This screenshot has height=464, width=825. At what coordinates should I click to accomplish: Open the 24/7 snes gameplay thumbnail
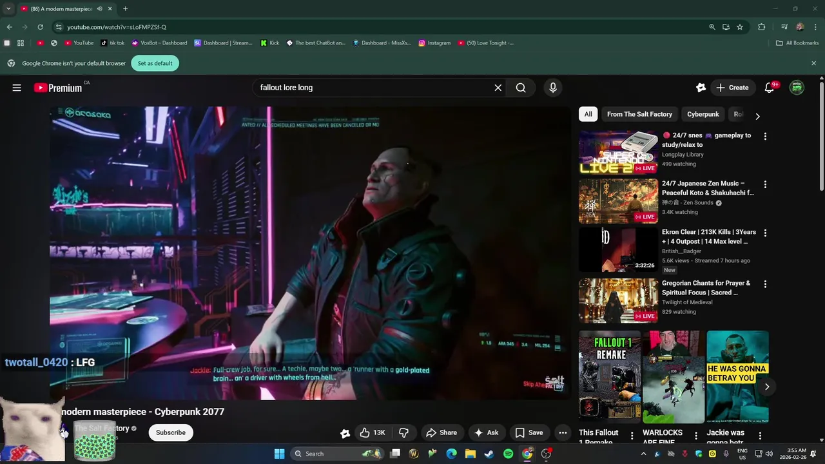point(618,153)
